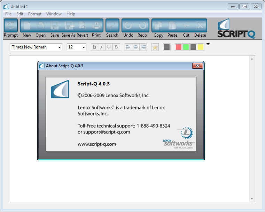Select the single dark gray color box

pos(167,47)
